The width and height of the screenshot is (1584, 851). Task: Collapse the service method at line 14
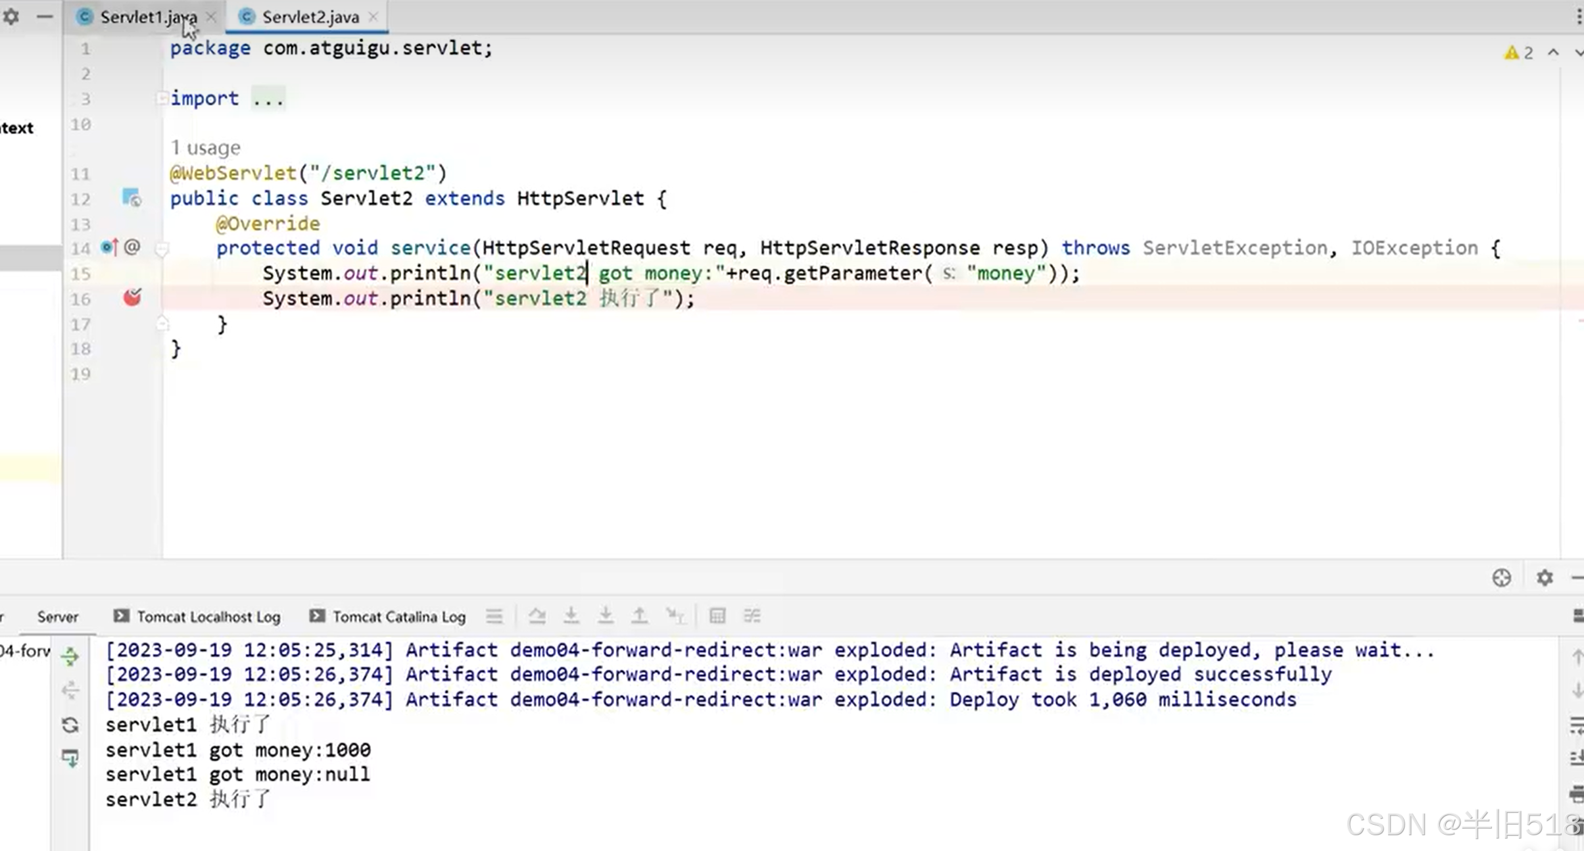point(162,249)
